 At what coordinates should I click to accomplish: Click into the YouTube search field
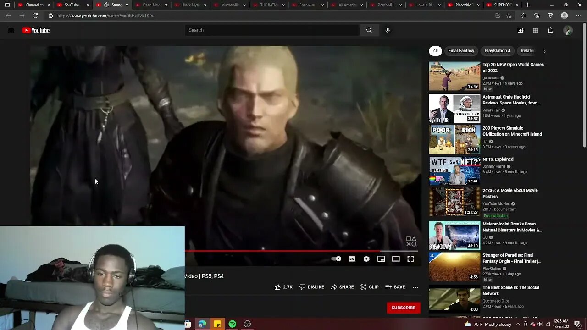pyautogui.click(x=272, y=30)
